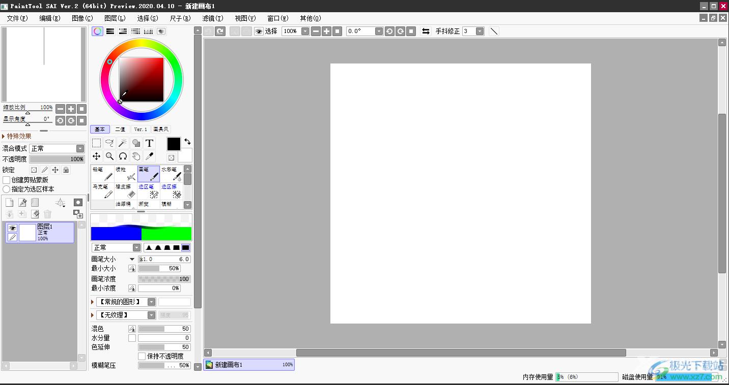Image resolution: width=729 pixels, height=385 pixels.
Task: Toggle the color wheel panel display
Action: click(x=97, y=31)
